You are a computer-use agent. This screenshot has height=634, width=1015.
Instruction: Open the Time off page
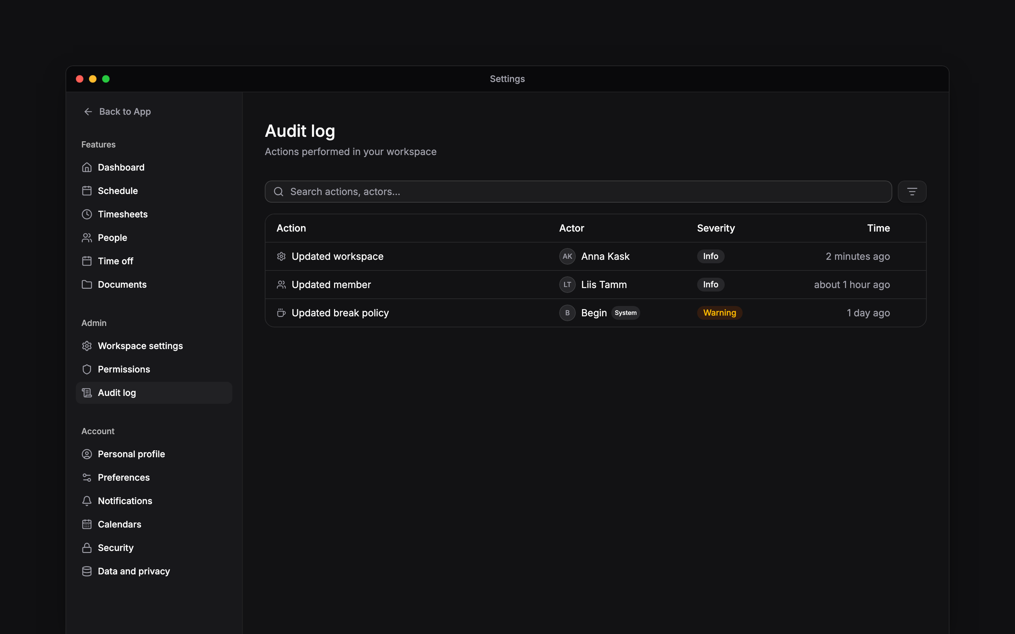(x=154, y=261)
